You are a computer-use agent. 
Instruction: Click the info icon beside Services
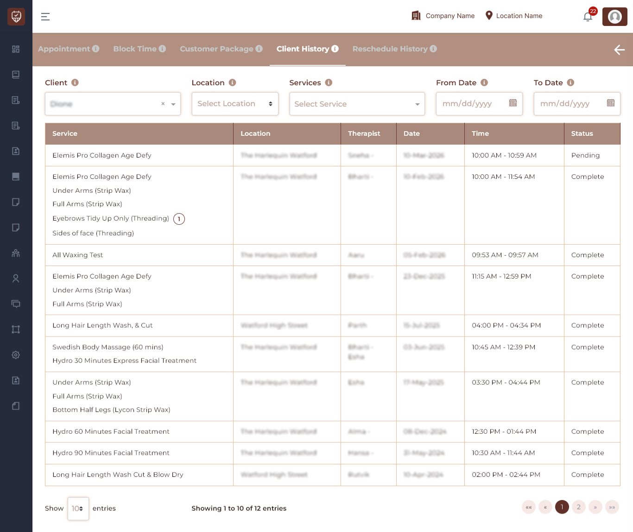point(329,82)
